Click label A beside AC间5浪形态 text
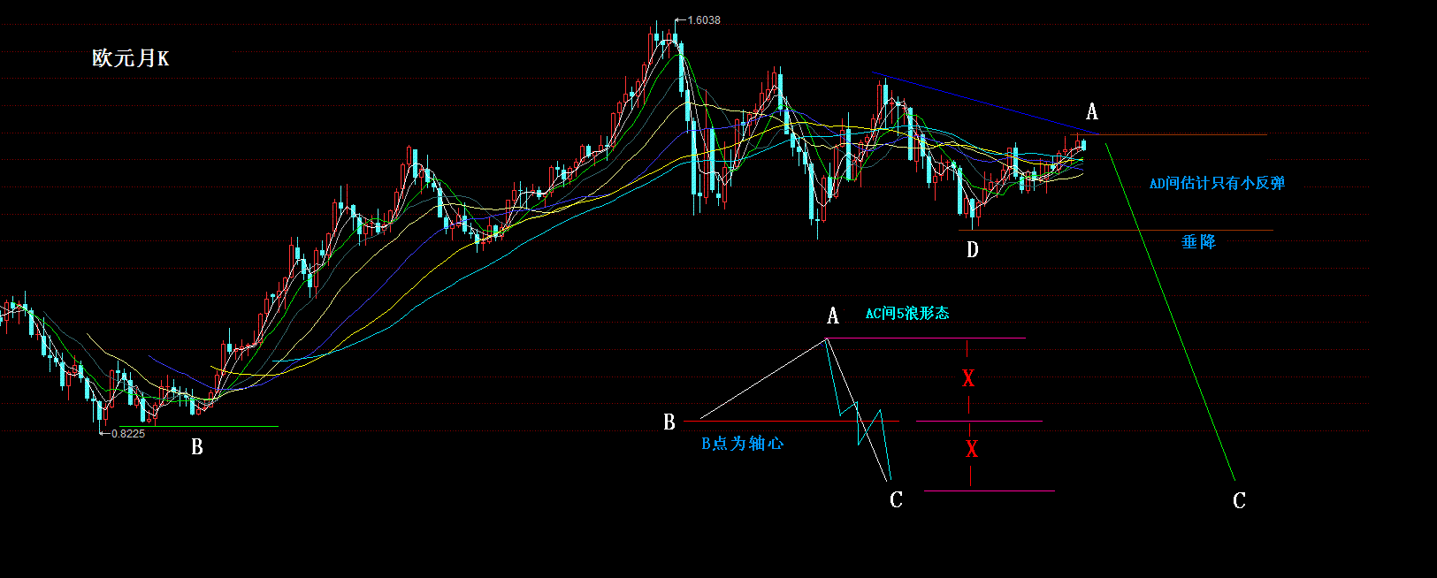This screenshot has width=1437, height=578. pos(832,316)
